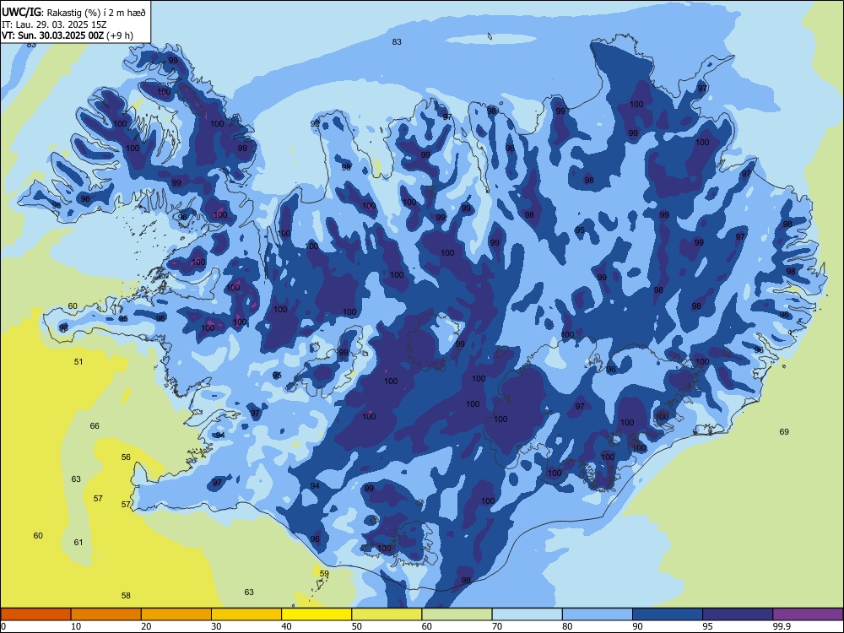Click the humidity value 92 in the north
This screenshot has width=844, height=633.
tap(315, 124)
